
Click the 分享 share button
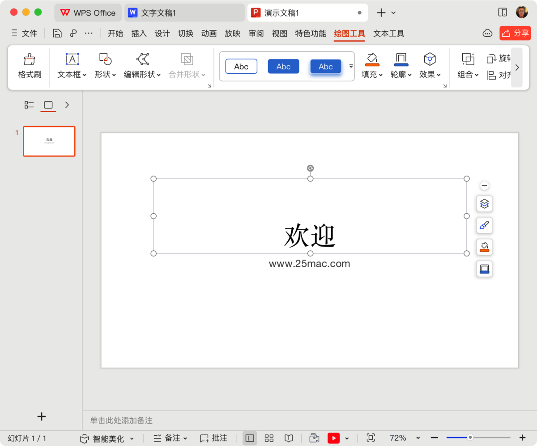pyautogui.click(x=515, y=33)
